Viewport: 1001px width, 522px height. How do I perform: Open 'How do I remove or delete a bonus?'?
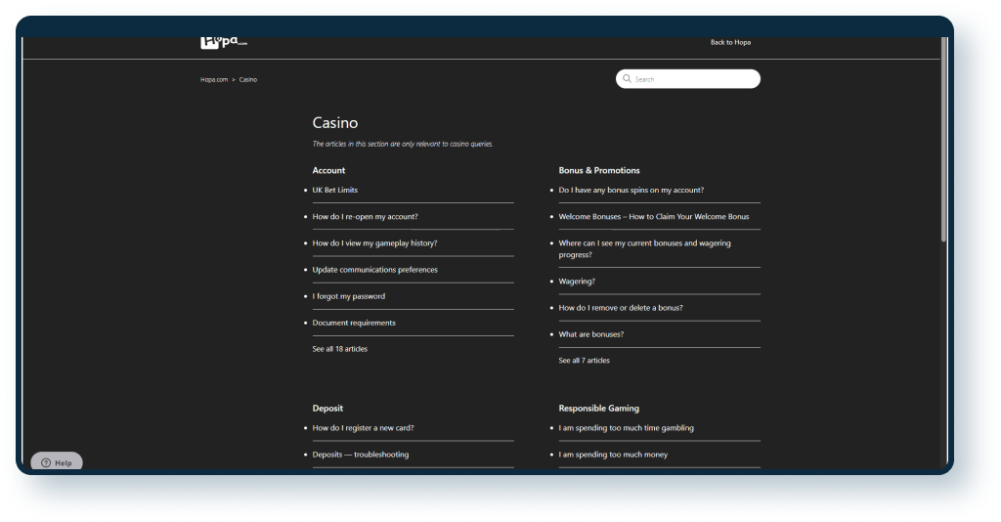[x=620, y=307]
